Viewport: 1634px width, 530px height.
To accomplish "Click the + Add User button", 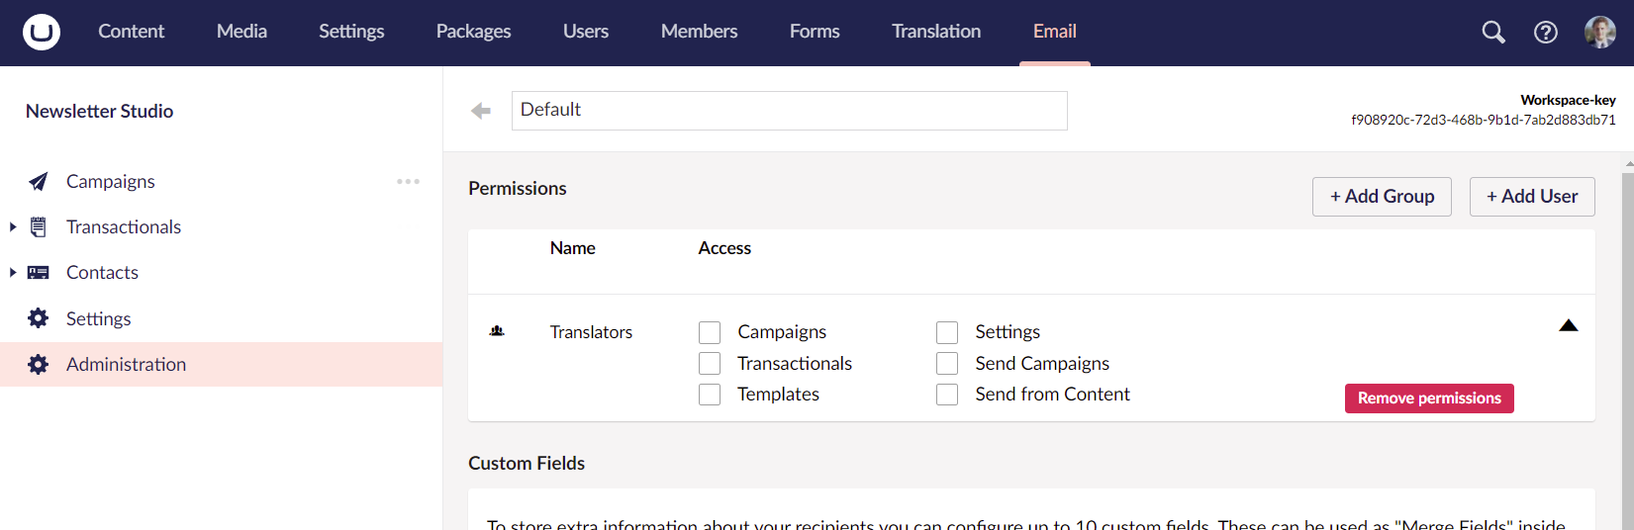I will click(x=1532, y=197).
